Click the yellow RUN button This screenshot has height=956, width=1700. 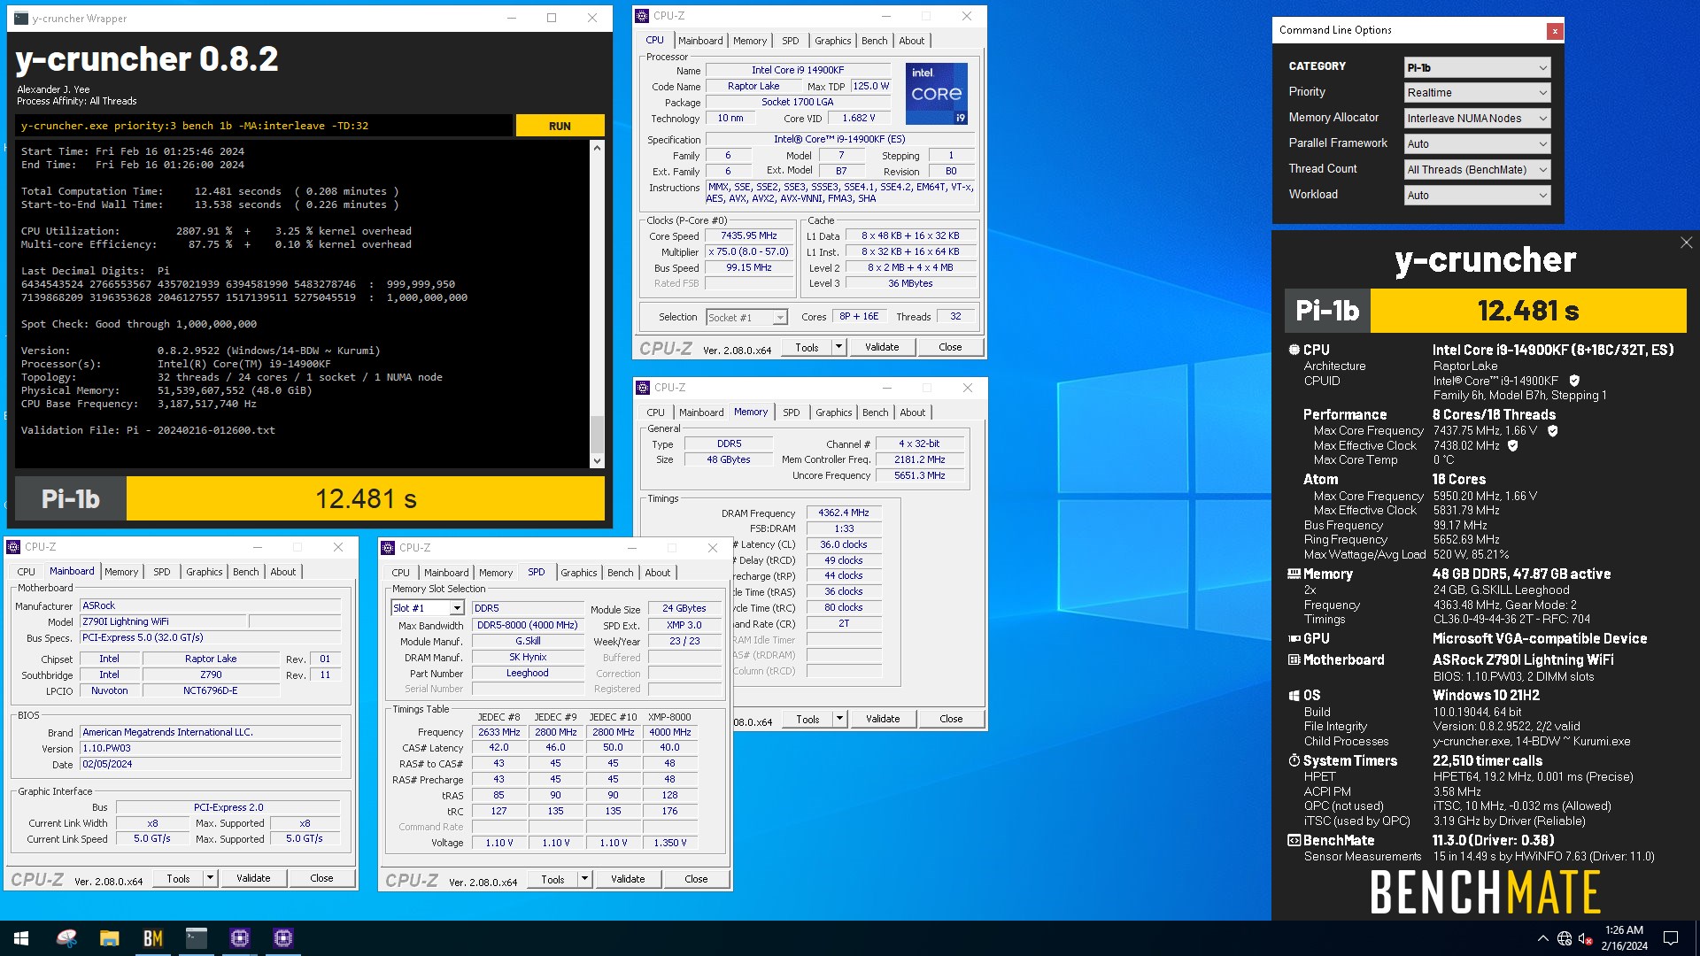[560, 126]
